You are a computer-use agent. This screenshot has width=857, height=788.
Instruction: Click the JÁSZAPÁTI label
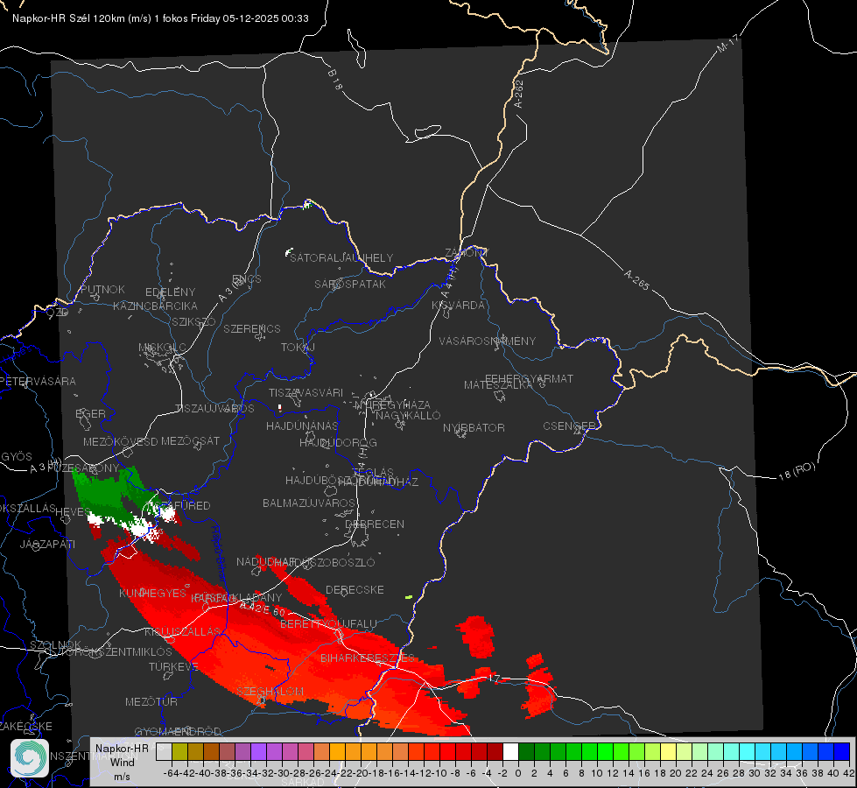48,544
